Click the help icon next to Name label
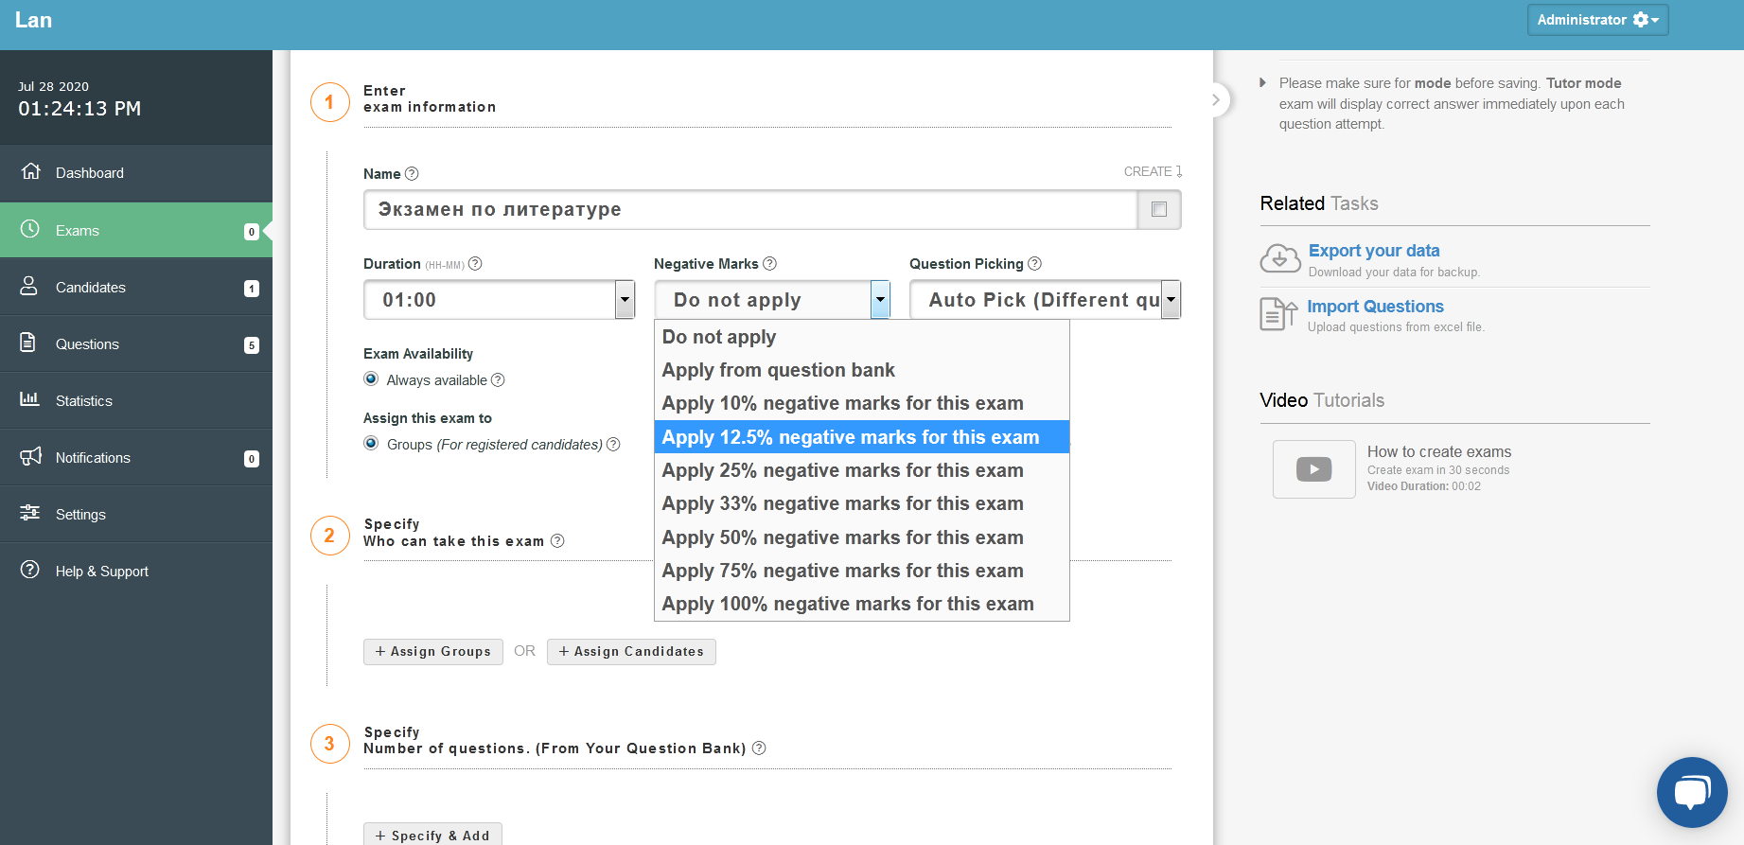Image resolution: width=1744 pixels, height=845 pixels. pyautogui.click(x=412, y=174)
